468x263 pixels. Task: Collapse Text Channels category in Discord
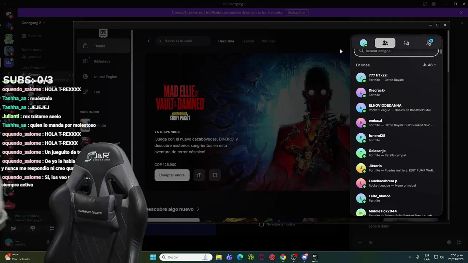coord(33,50)
